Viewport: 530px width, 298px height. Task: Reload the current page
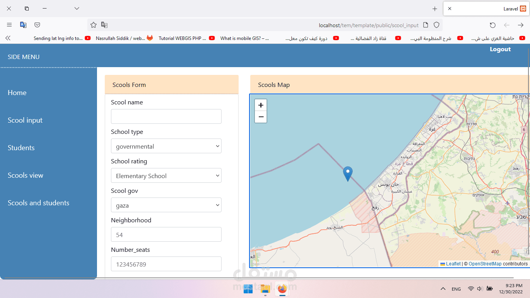point(493,25)
